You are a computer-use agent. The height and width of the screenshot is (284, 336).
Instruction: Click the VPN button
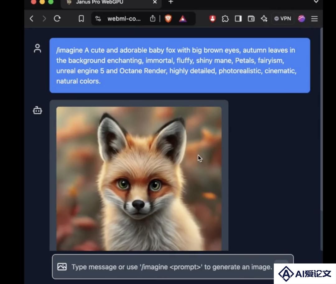coord(282,19)
